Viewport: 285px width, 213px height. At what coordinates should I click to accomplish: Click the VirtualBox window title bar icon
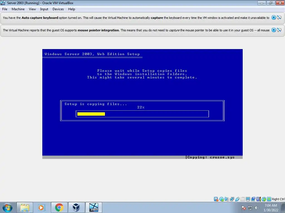(x=3, y=3)
